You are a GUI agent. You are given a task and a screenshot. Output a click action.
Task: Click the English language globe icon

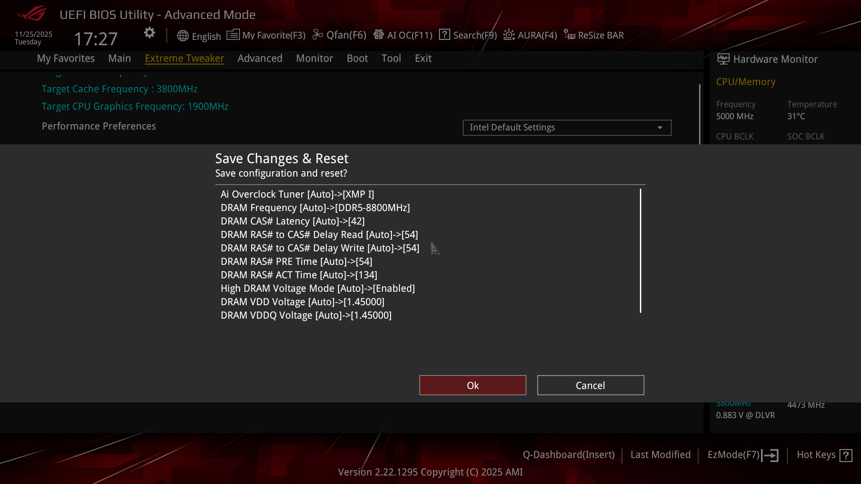point(183,36)
